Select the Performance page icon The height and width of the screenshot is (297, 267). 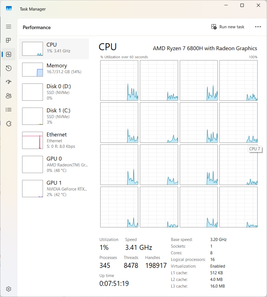pos(9,54)
